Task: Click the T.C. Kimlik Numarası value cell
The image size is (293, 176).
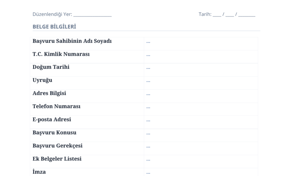Action: 201,57
